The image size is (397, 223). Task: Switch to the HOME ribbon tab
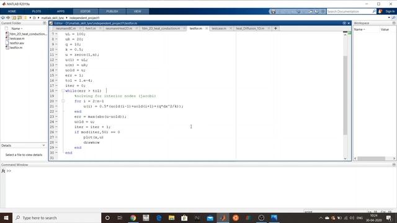point(12,11)
